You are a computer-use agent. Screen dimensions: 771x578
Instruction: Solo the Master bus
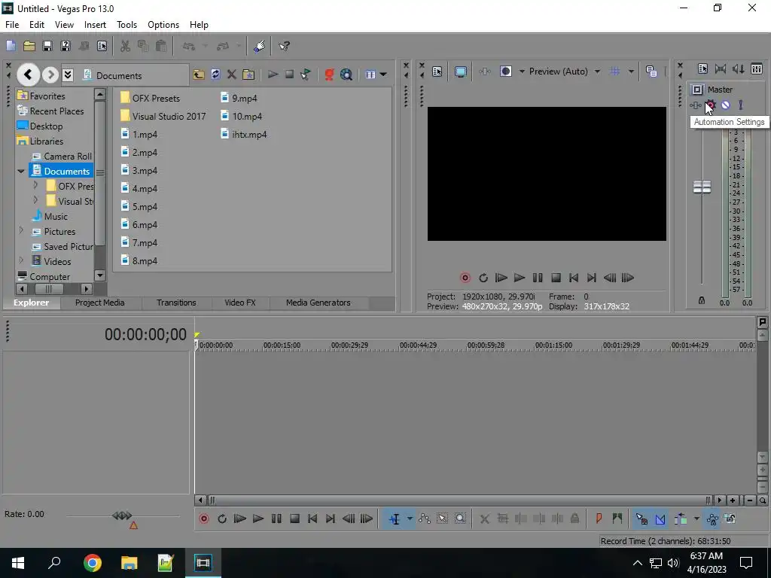[741, 105]
